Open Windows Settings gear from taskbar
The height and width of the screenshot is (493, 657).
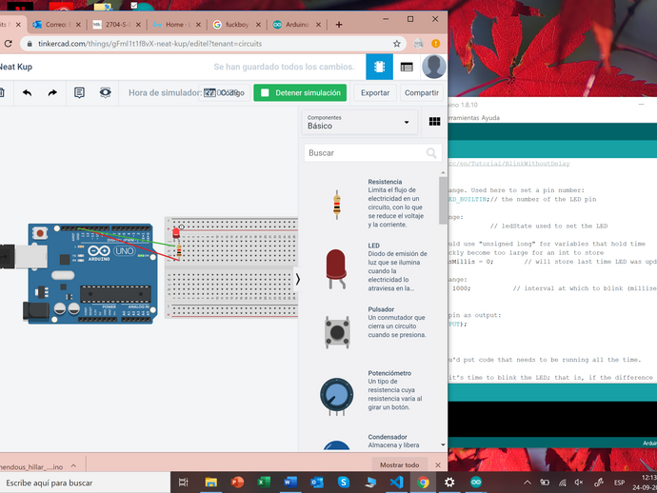tap(449, 483)
